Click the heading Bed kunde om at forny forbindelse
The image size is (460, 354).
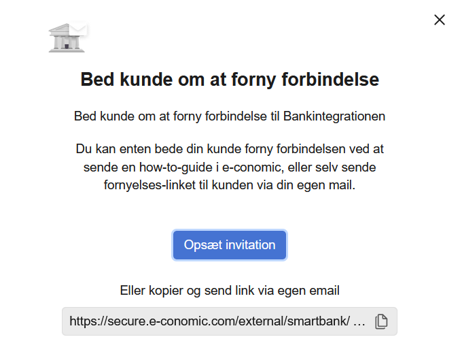point(230,80)
